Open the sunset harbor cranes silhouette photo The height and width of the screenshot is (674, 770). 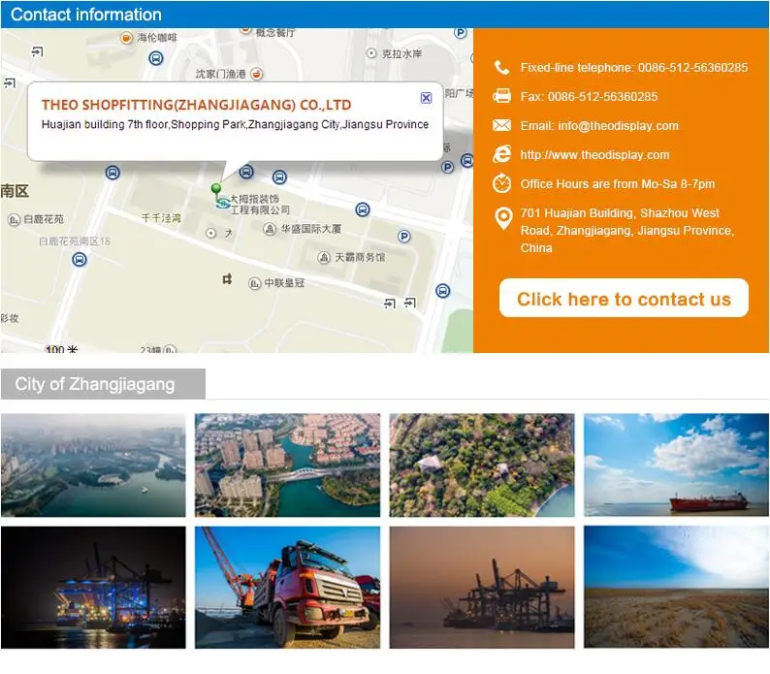pos(481,587)
